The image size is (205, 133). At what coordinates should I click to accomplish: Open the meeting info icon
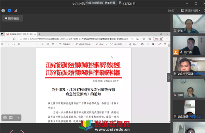3,11
